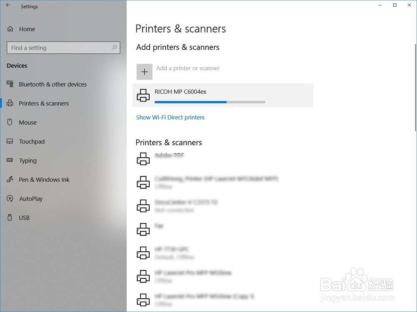Click the Typing keyboard icon
Screen dimensions: 417x312
pyautogui.click(x=10, y=160)
